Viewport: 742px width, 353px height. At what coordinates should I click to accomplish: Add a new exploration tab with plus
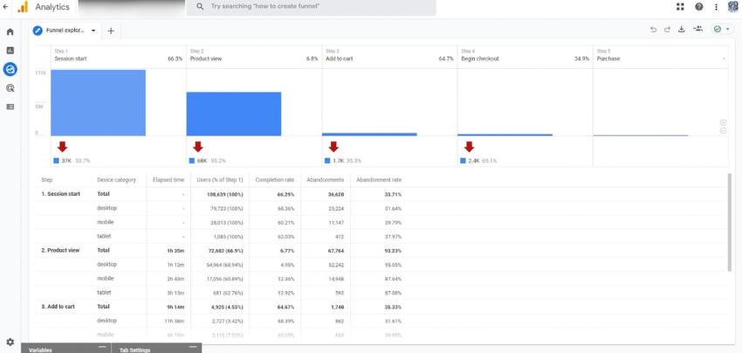click(x=111, y=31)
